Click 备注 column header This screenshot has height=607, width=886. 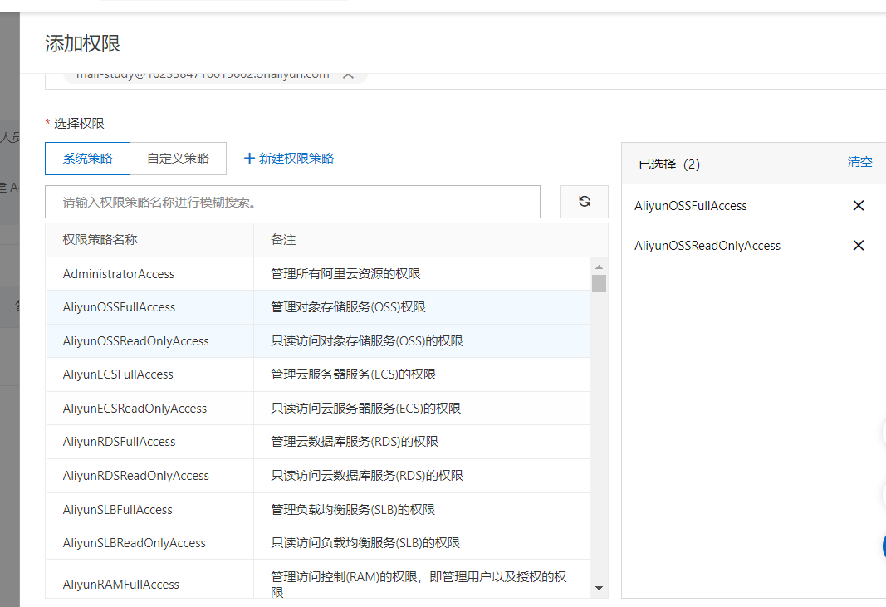pyautogui.click(x=283, y=240)
